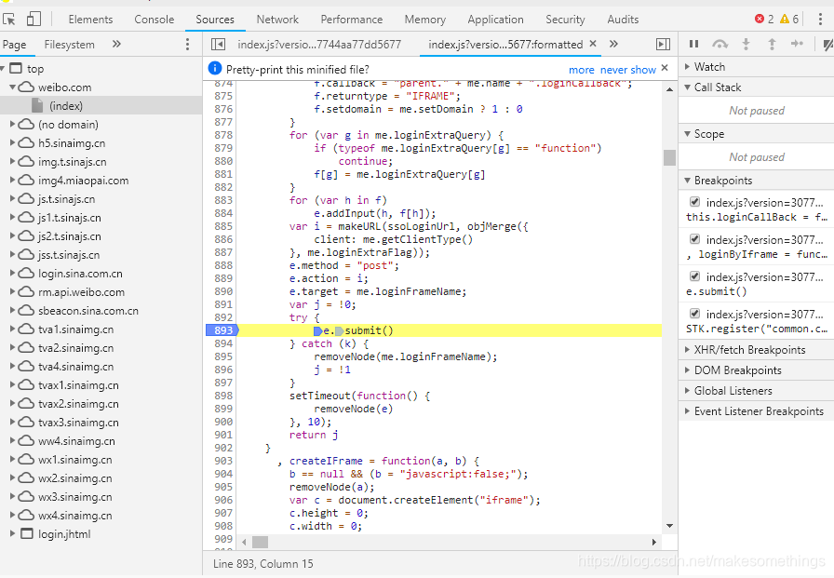Open the Application tab
834x578 pixels.
point(496,20)
